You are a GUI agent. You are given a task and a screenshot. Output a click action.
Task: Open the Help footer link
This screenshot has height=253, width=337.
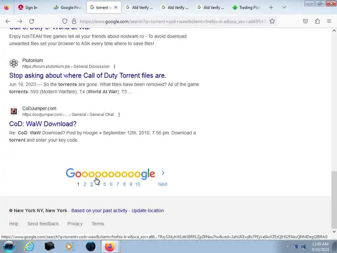(x=14, y=224)
